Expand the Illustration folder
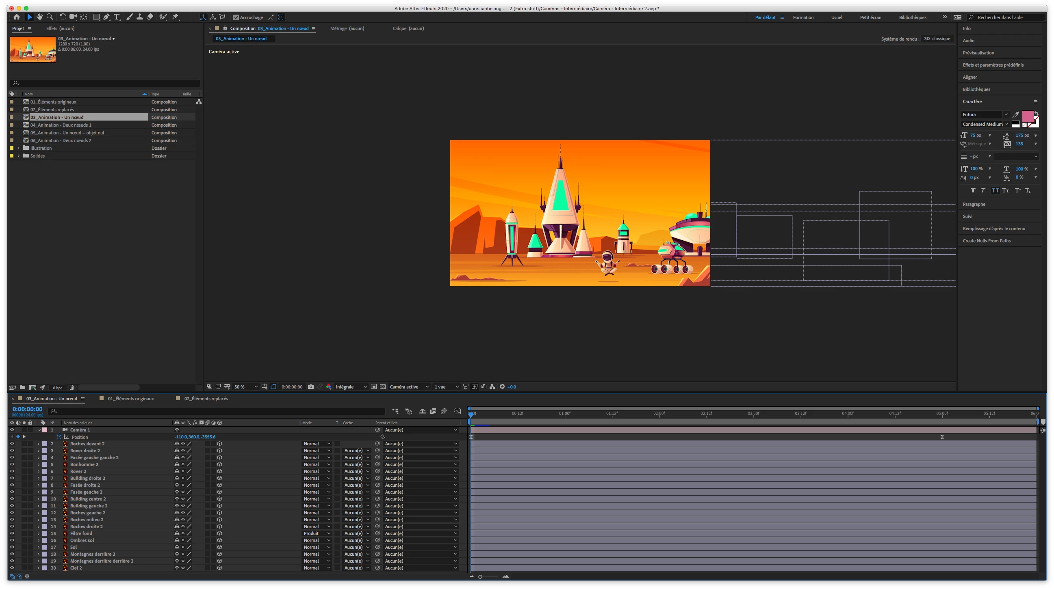Screen dimensions: 1054x589 18,148
